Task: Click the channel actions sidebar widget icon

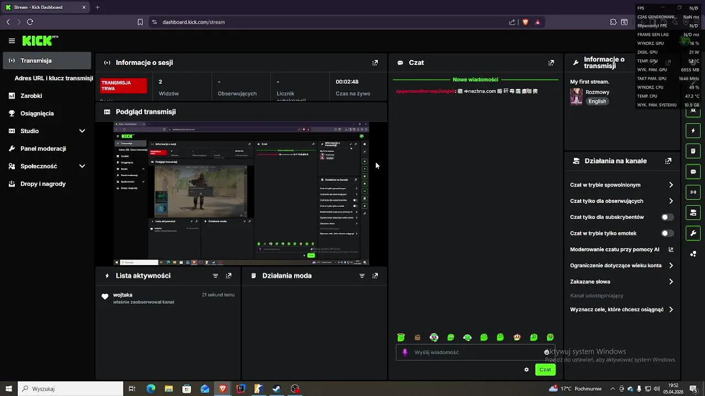Action: point(693,212)
